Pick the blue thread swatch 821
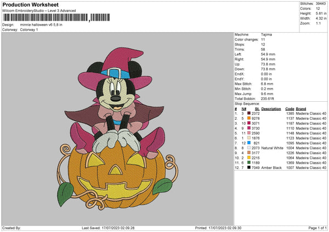Screen dimensions: 329x232 [x=249, y=143]
